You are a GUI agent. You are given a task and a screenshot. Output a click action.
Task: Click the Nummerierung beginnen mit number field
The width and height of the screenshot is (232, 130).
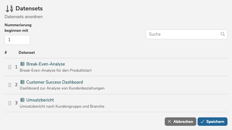tap(17, 40)
